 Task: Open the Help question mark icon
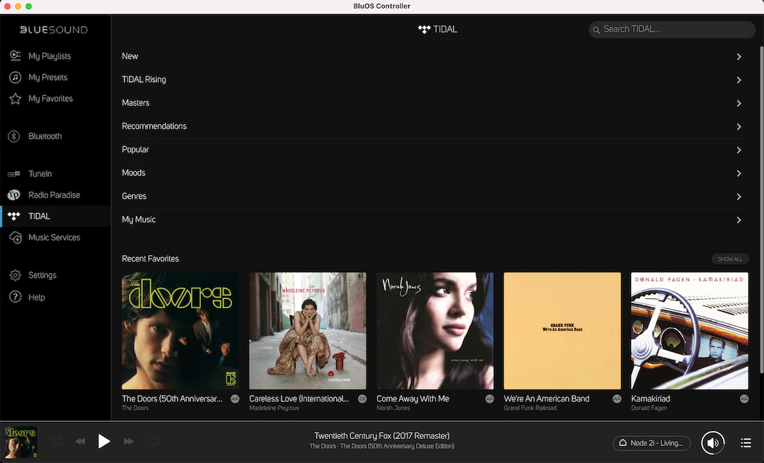coord(15,296)
